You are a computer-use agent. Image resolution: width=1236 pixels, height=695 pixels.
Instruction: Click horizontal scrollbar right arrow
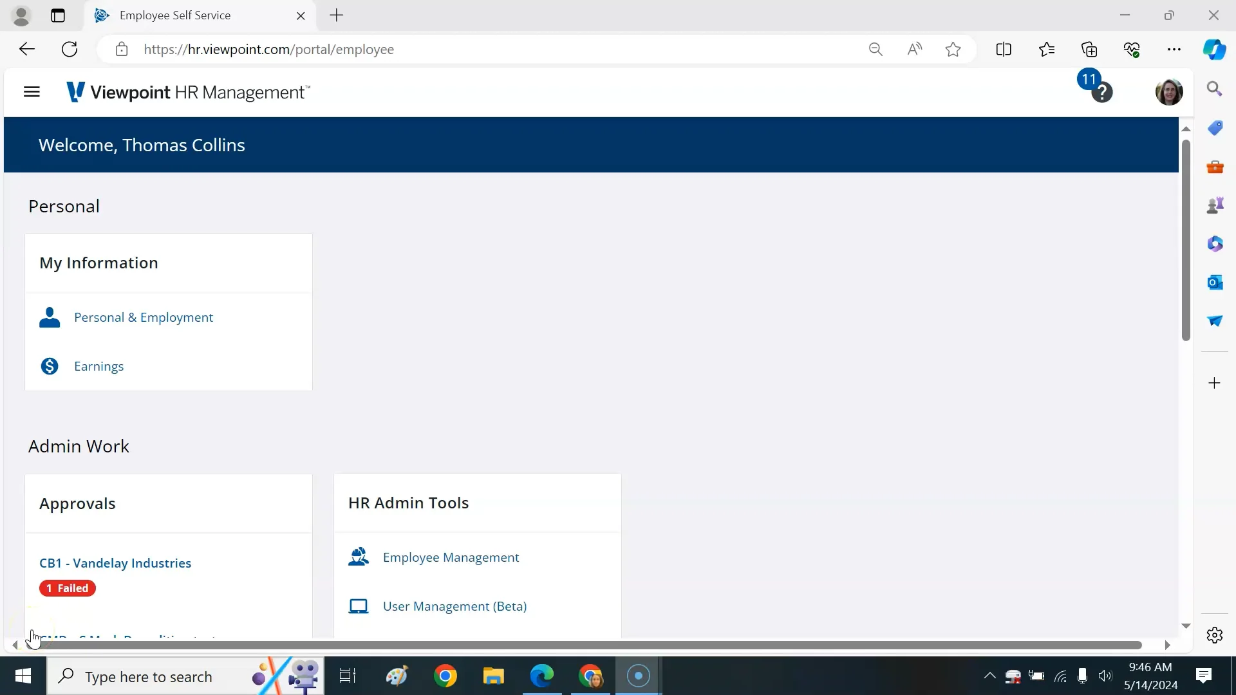pyautogui.click(x=1167, y=645)
